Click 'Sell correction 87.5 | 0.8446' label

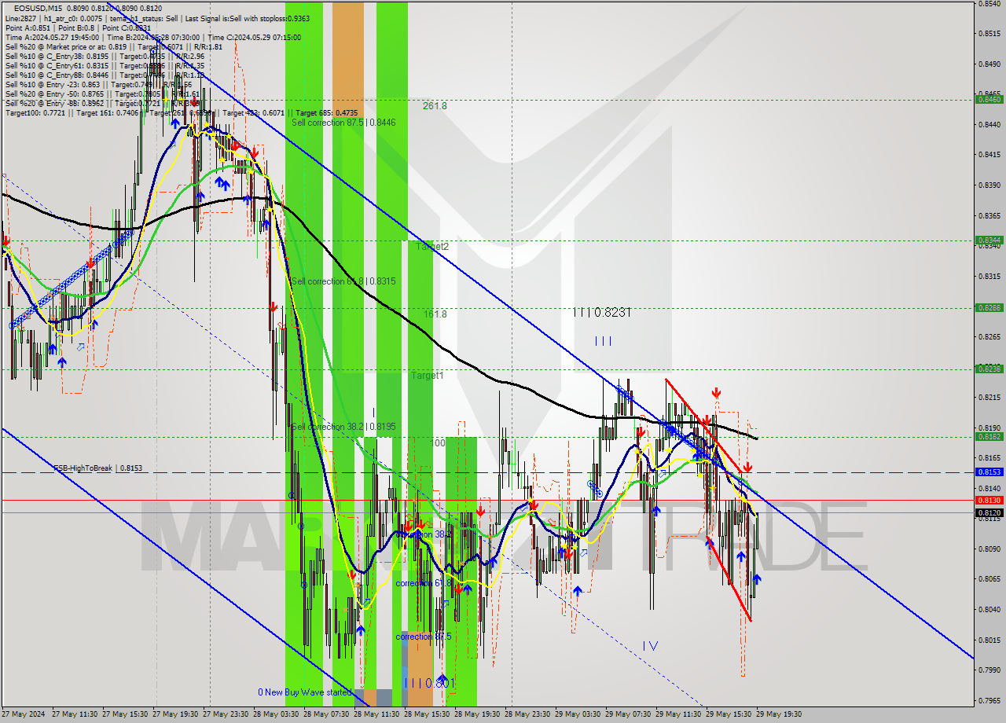coord(343,123)
